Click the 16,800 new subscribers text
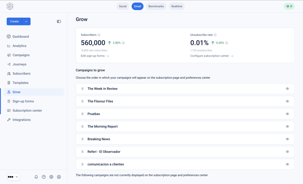Image resolution: width=303 pixels, height=184 pixels. point(94,50)
